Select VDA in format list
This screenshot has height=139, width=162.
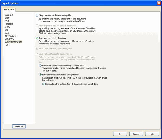point(7,33)
